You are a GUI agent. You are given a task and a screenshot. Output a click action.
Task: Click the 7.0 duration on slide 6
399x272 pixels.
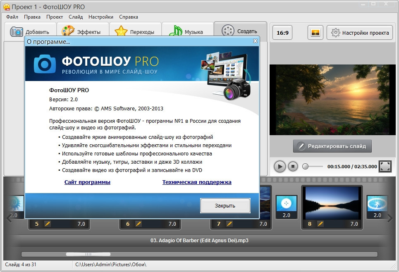[172, 224]
